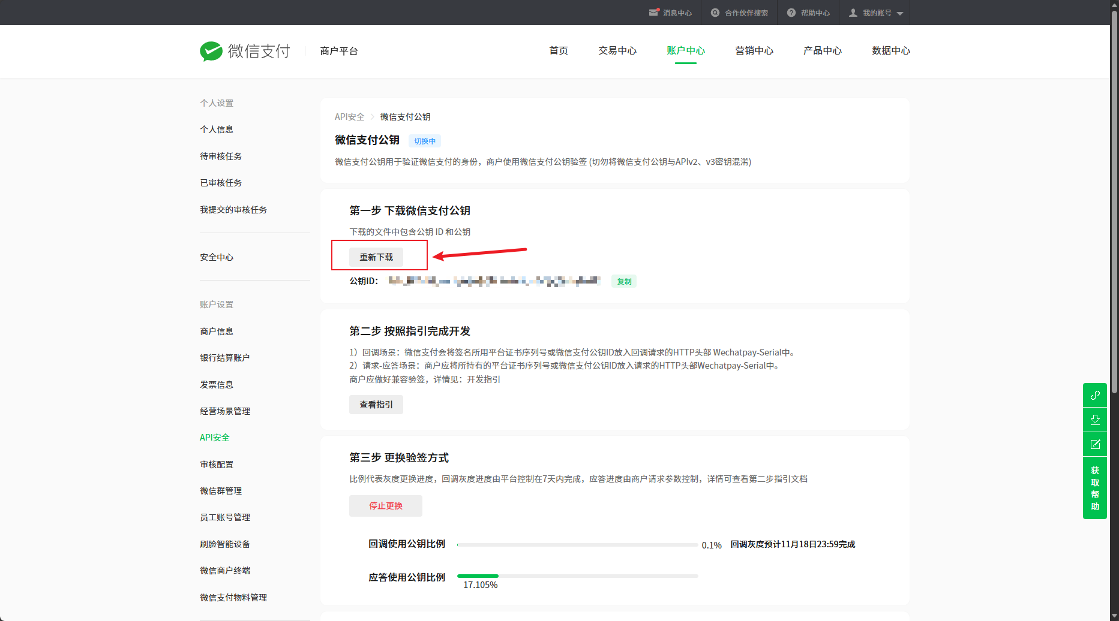Click the 帮助中心 text link
Screen dimensions: 1119x621
(x=815, y=13)
